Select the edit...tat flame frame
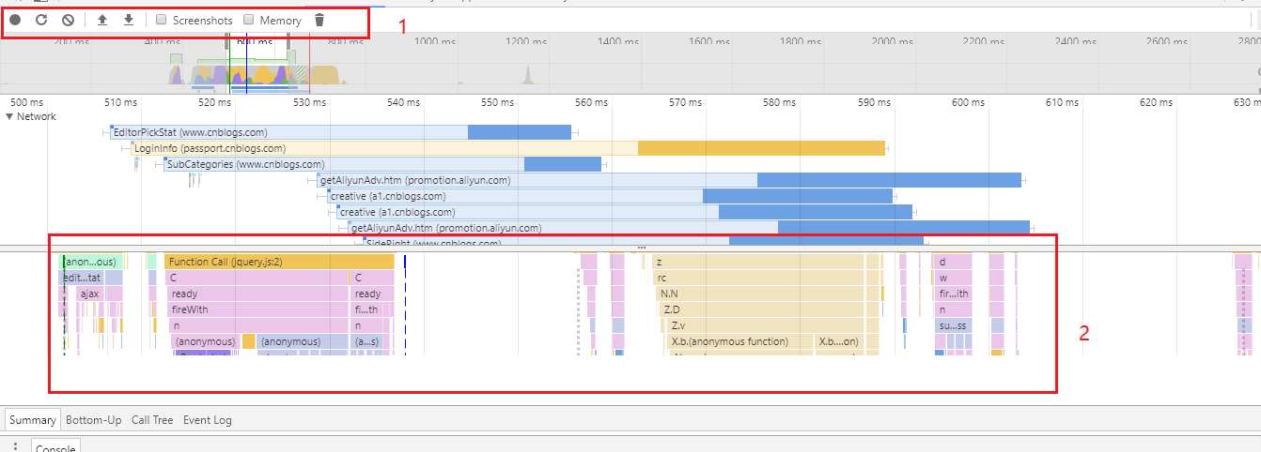This screenshot has height=452, width=1261. click(82, 278)
